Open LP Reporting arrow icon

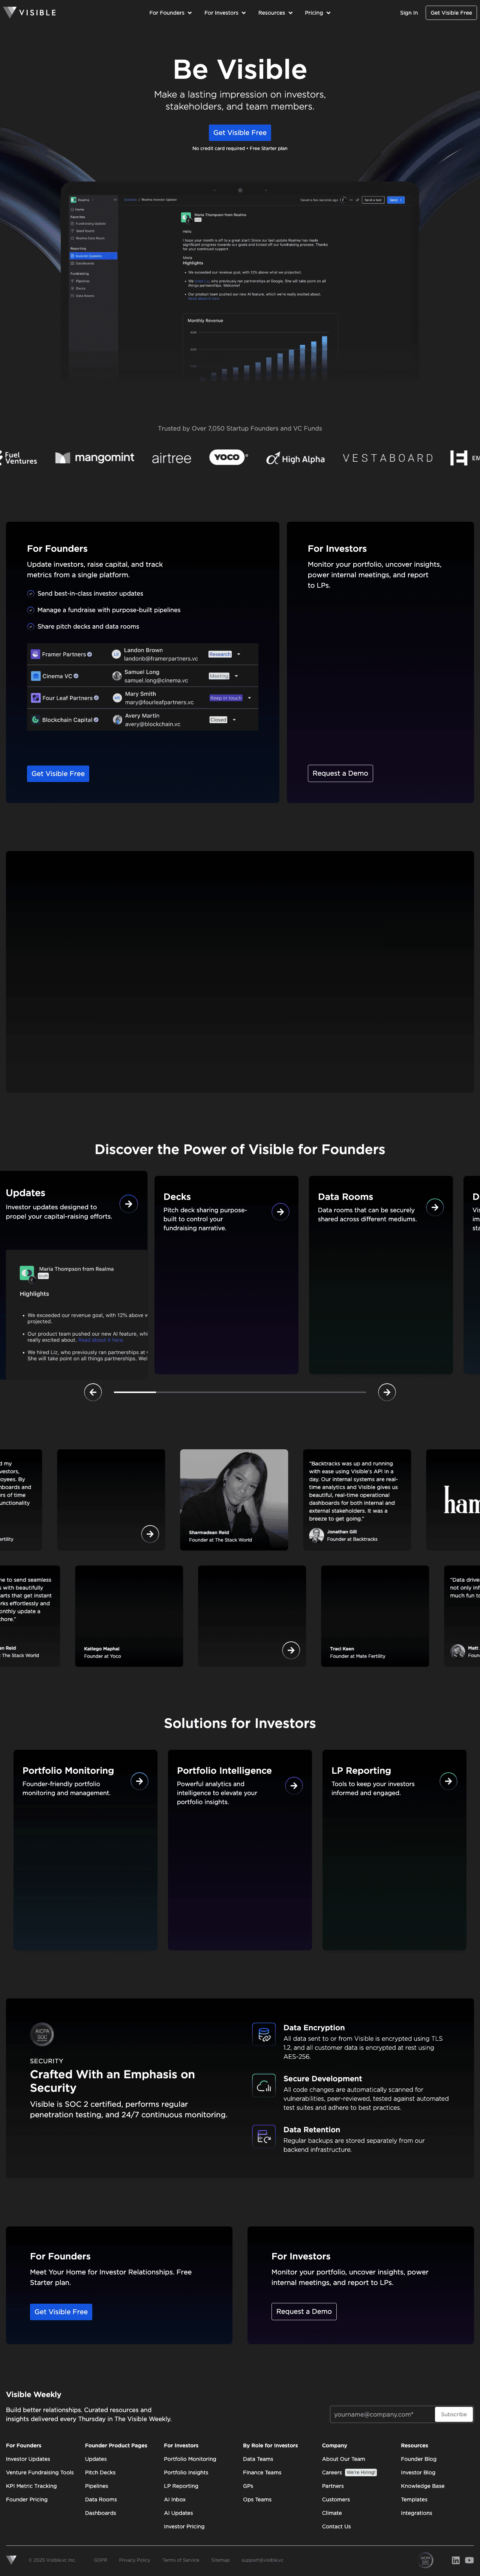[448, 1781]
